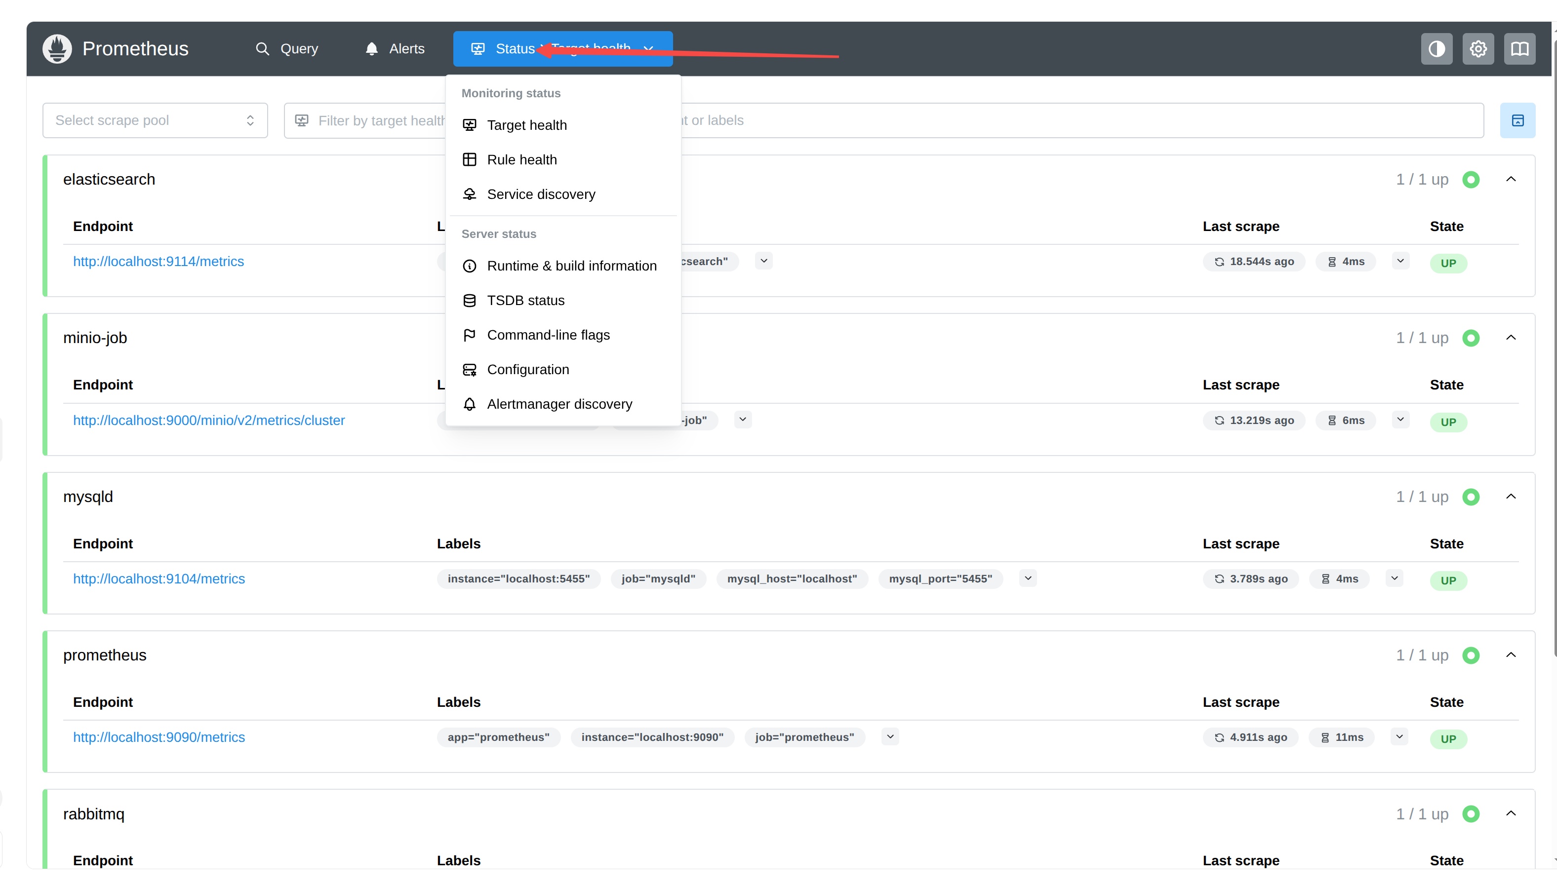The image size is (1557, 885).
Task: Click the Prometheus flame logo
Action: 57,49
